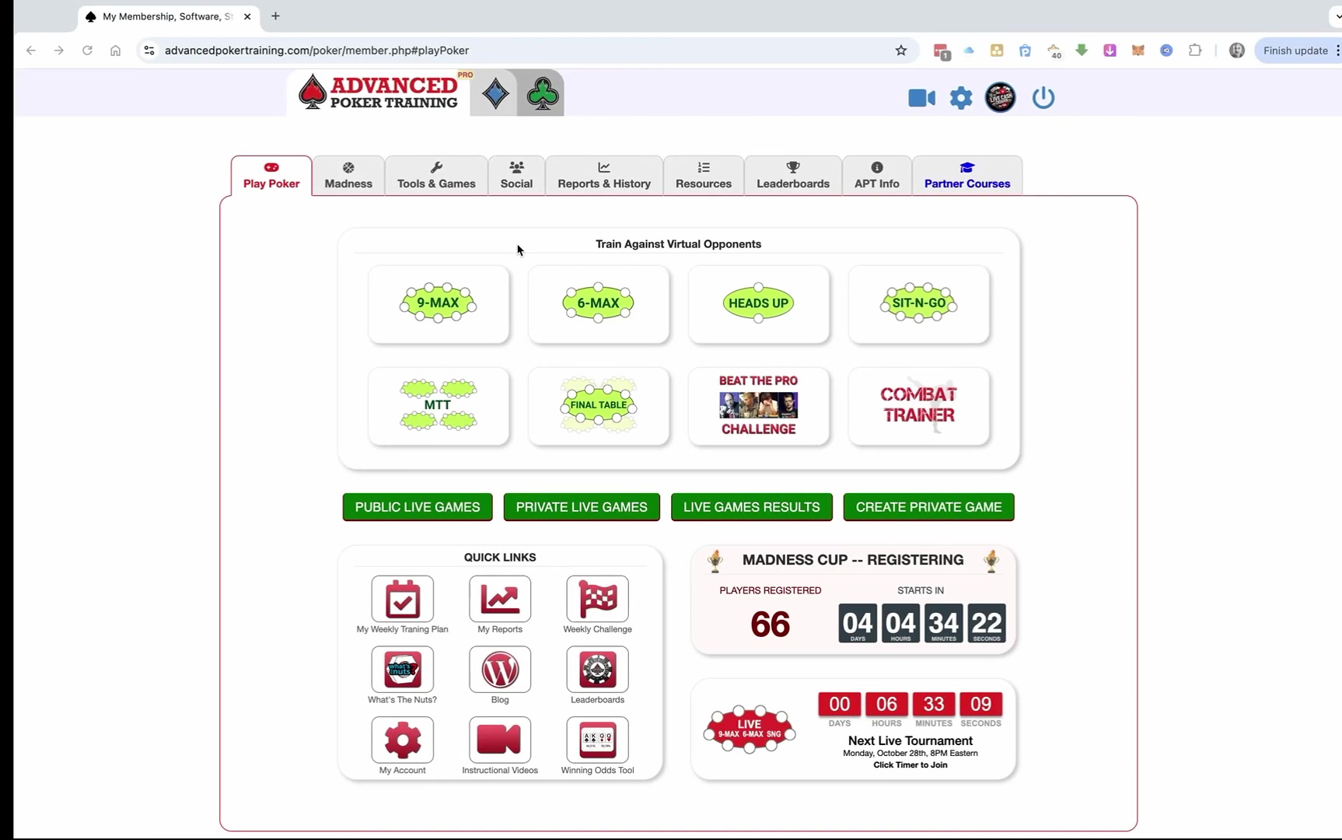Switch to the Play Poker tab
The width and height of the screenshot is (1342, 840).
(x=271, y=176)
